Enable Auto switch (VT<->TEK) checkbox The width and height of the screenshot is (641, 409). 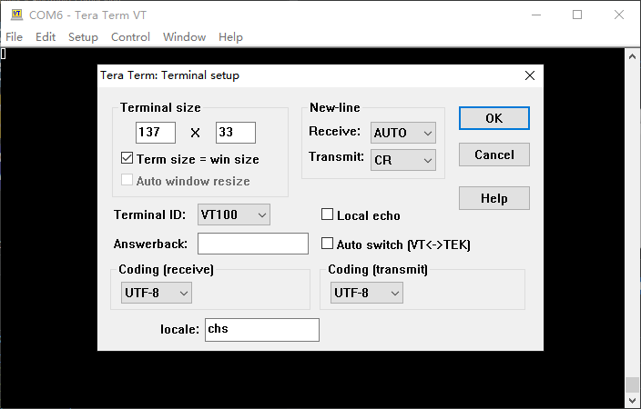(x=329, y=244)
